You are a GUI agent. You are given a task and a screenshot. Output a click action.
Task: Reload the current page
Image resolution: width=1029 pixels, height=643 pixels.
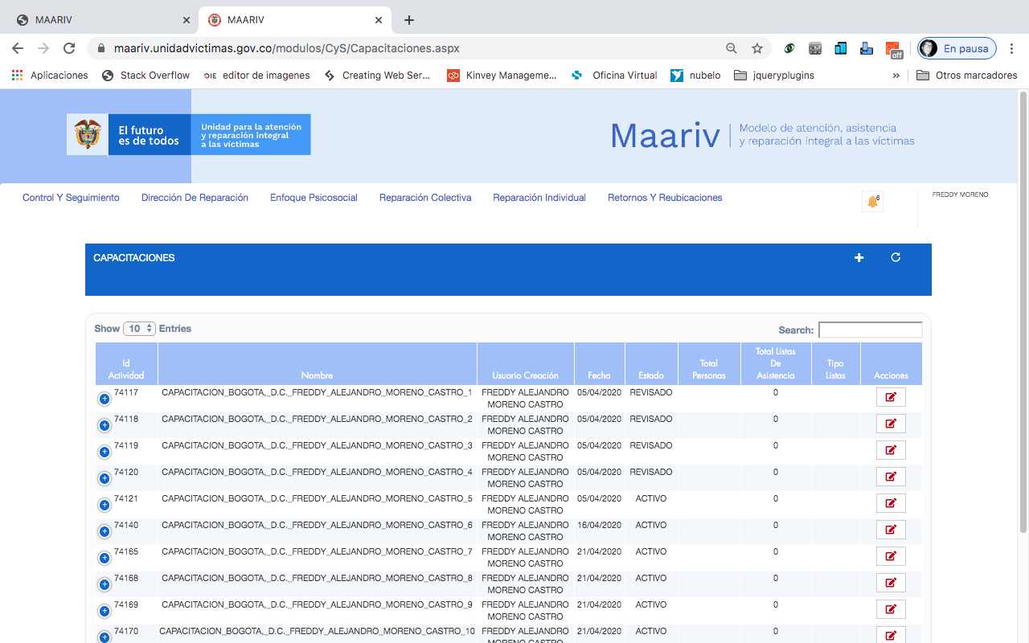coord(69,48)
